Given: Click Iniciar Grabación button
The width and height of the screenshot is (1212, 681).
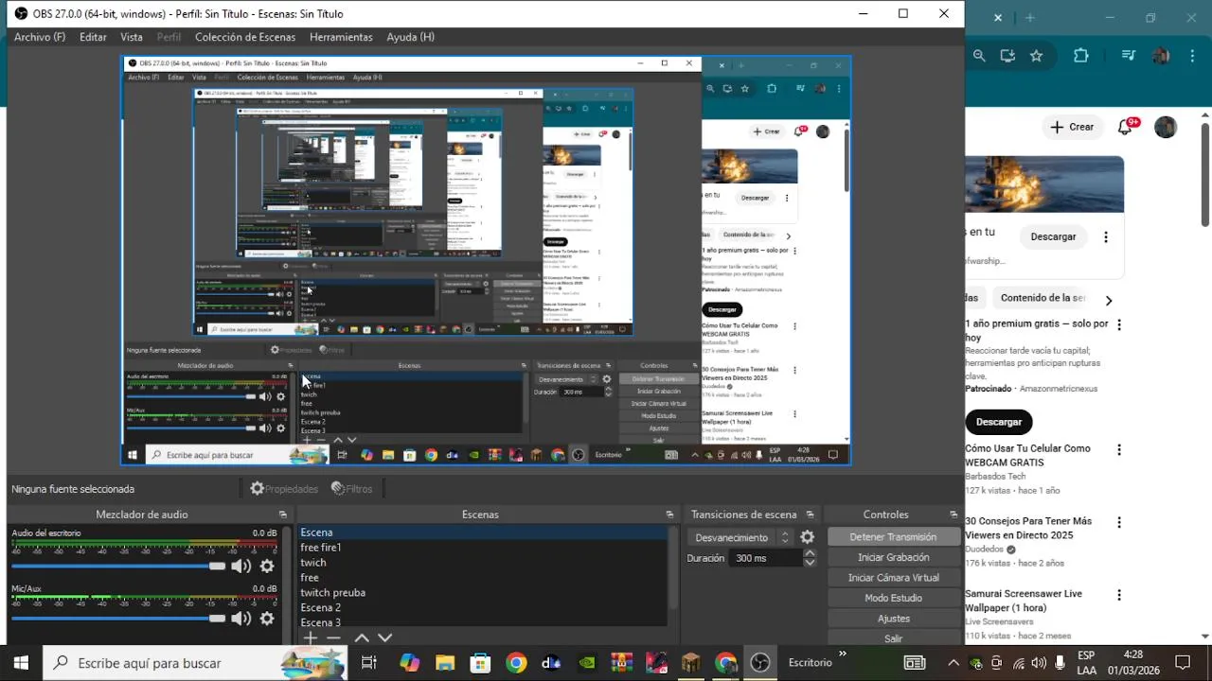Looking at the screenshot, I should pyautogui.click(x=893, y=557).
